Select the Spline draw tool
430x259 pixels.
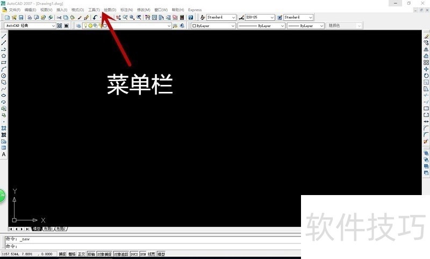(x=4, y=89)
